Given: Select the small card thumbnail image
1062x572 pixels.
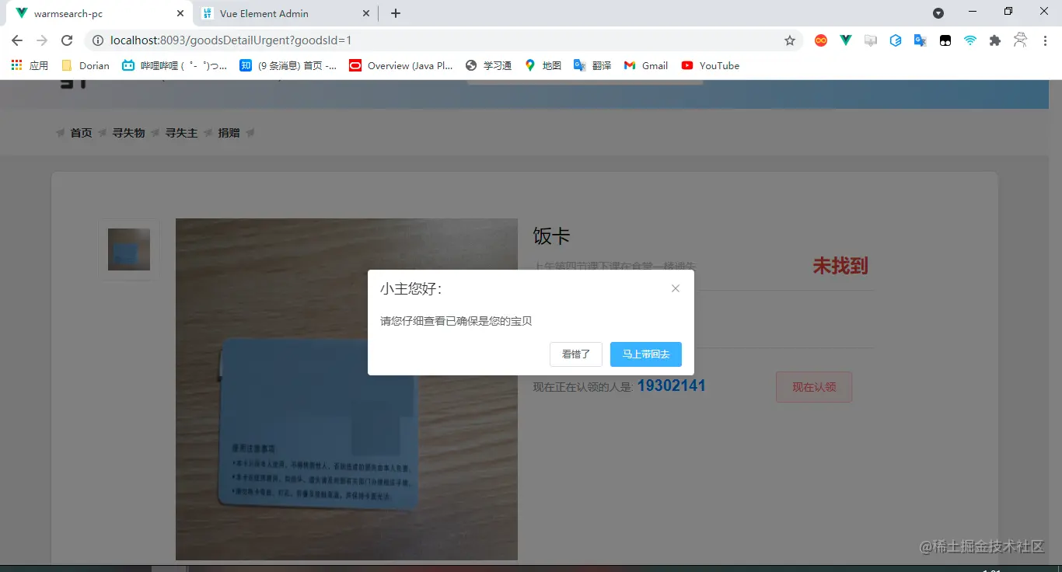Looking at the screenshot, I should [x=128, y=249].
